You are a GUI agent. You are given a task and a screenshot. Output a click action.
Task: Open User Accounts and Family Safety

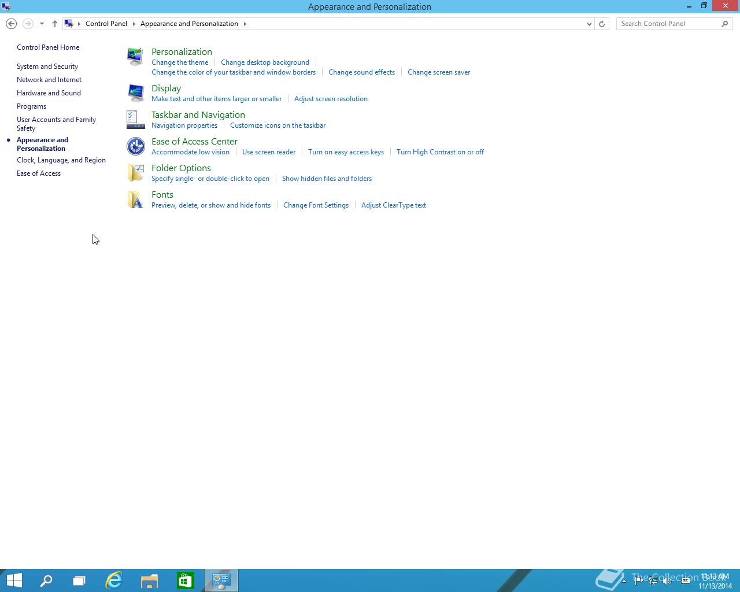pos(56,124)
